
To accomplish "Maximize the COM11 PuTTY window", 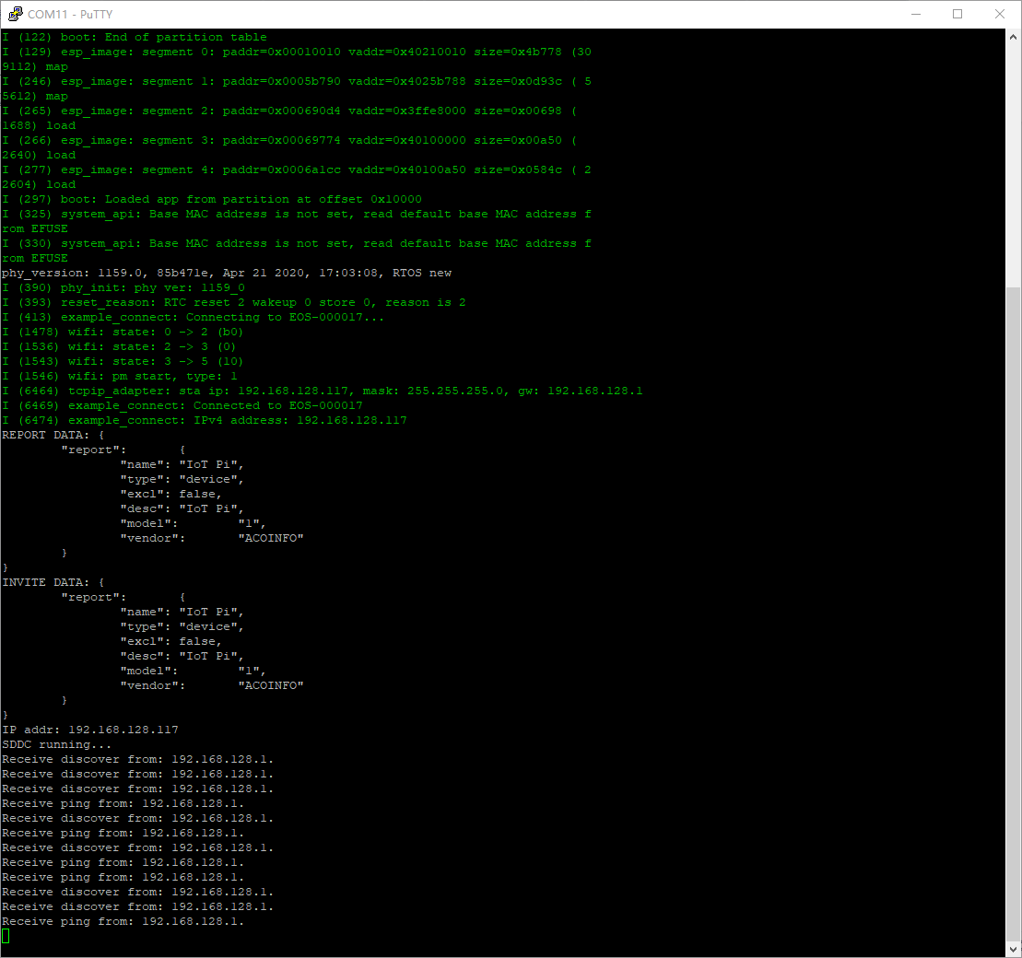I will (x=957, y=14).
